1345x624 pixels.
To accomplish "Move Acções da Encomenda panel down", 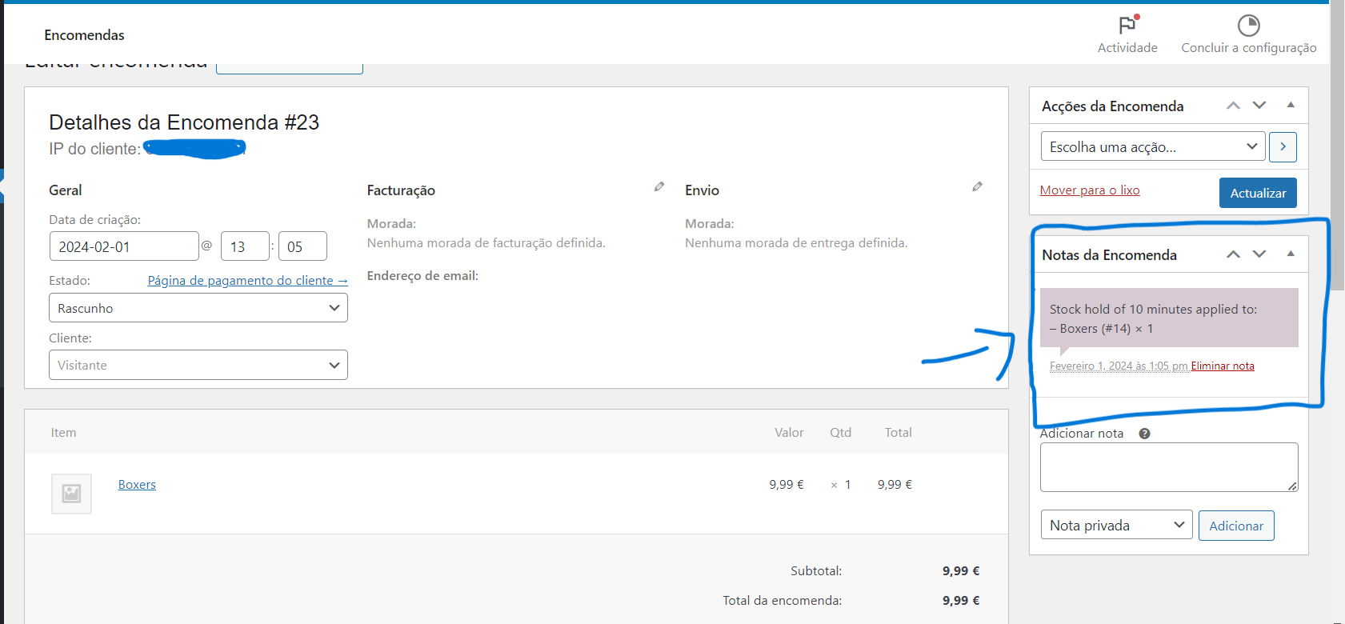I will pos(1259,106).
